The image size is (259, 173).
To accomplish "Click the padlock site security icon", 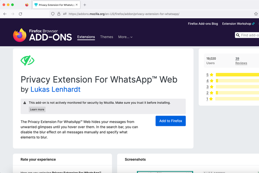I will (59, 14).
